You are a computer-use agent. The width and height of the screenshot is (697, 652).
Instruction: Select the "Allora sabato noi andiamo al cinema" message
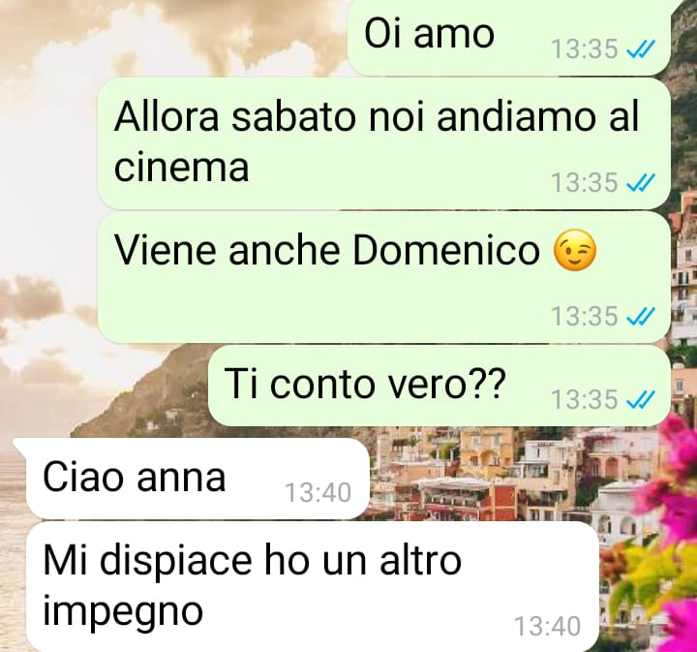pyautogui.click(x=384, y=143)
